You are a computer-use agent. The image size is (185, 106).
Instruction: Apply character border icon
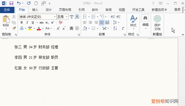click(77, 17)
